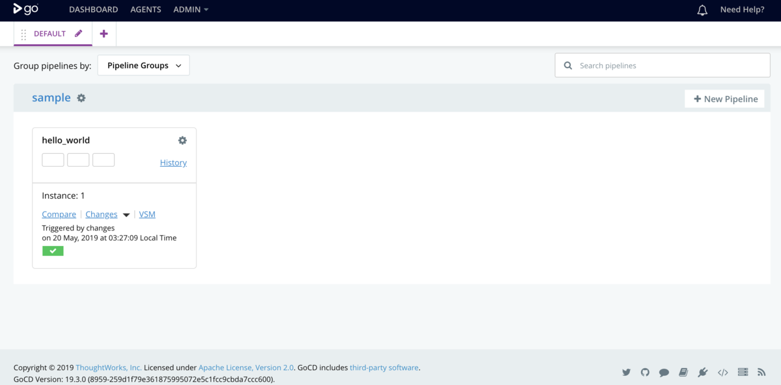This screenshot has height=385, width=781.
Task: Click the second hello_world operation button
Action: tap(78, 160)
